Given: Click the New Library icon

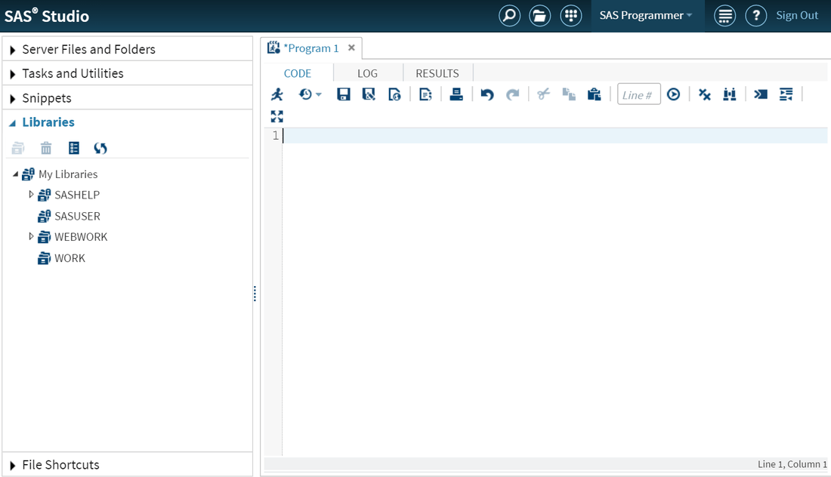Looking at the screenshot, I should (x=18, y=148).
